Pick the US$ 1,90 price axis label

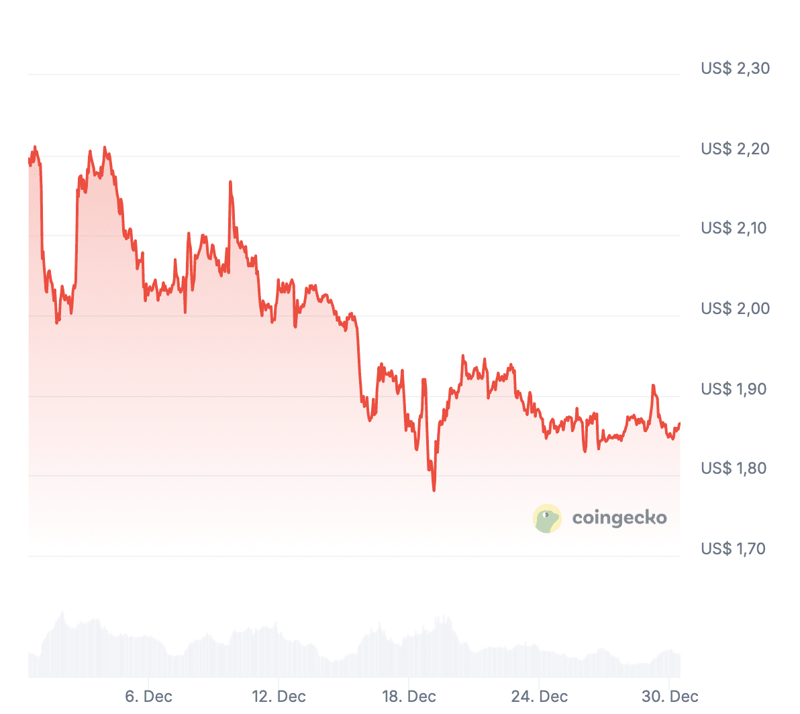point(734,389)
